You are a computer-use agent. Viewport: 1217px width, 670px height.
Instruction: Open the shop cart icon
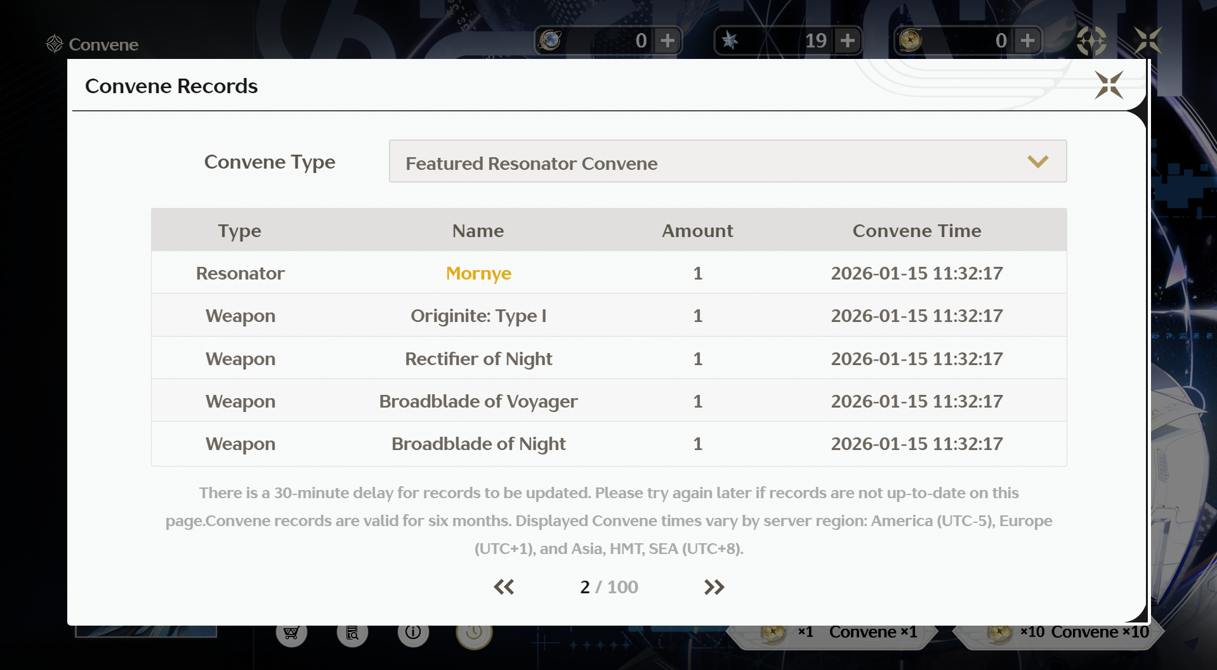click(291, 633)
